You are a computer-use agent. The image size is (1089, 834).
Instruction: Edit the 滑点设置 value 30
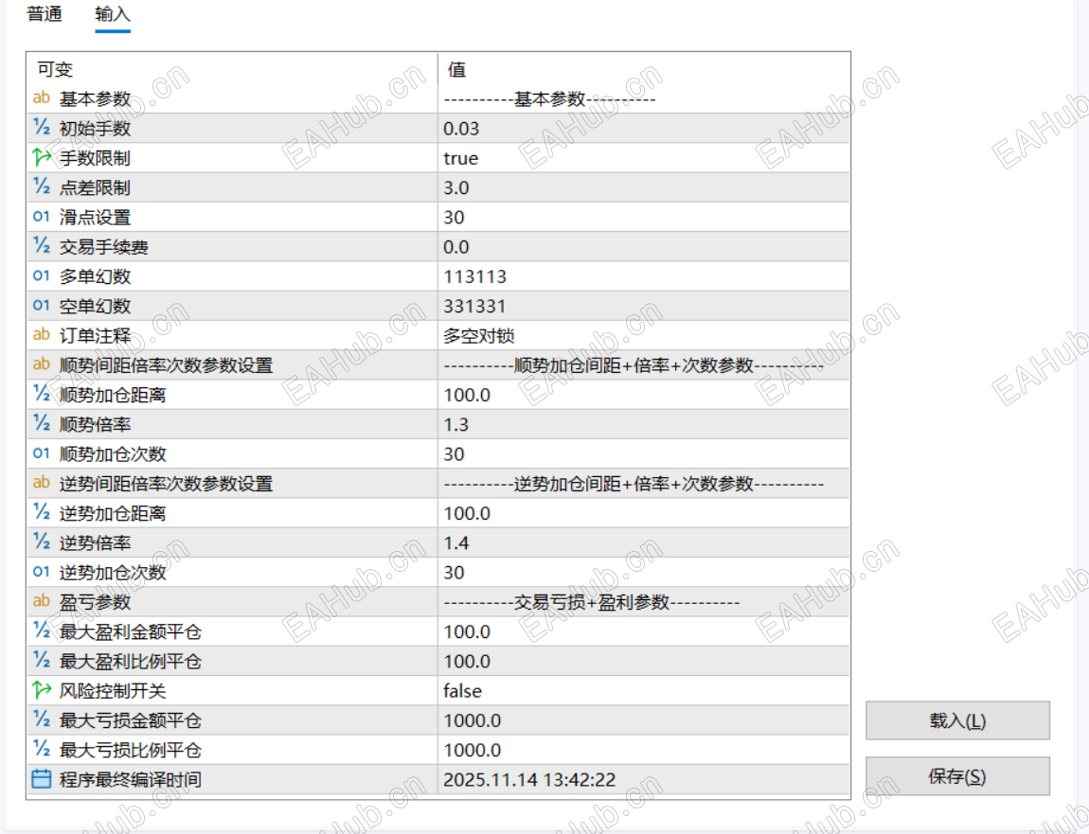[x=454, y=218]
